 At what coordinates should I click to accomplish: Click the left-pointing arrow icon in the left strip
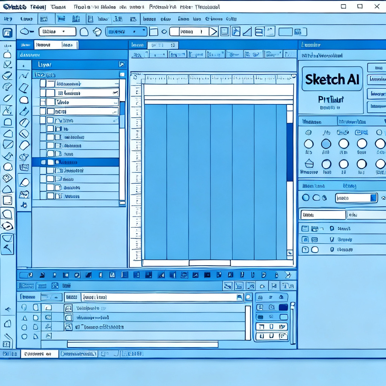pyautogui.click(x=8, y=309)
